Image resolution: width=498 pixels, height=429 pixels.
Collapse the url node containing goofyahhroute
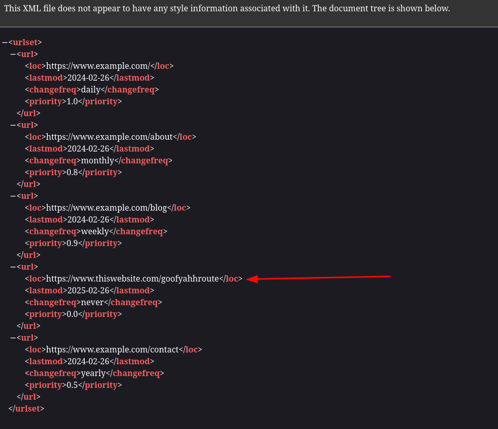click(x=13, y=267)
